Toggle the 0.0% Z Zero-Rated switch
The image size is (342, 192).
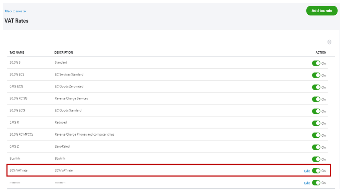click(x=316, y=147)
